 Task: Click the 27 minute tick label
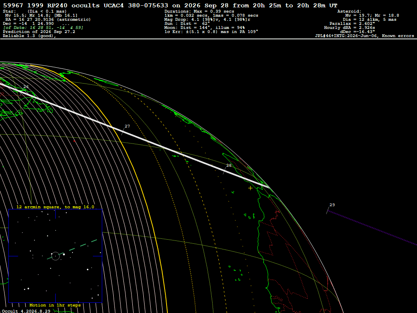click(x=127, y=126)
